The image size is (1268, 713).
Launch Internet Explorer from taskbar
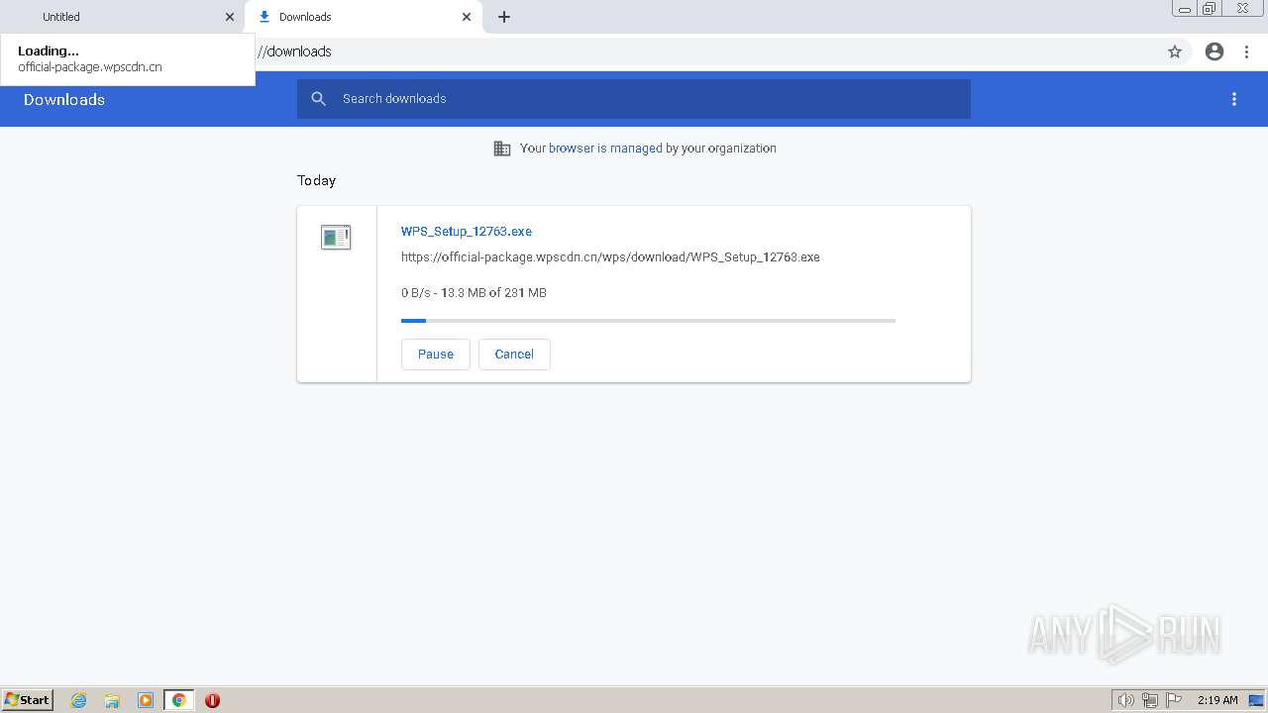[79, 700]
